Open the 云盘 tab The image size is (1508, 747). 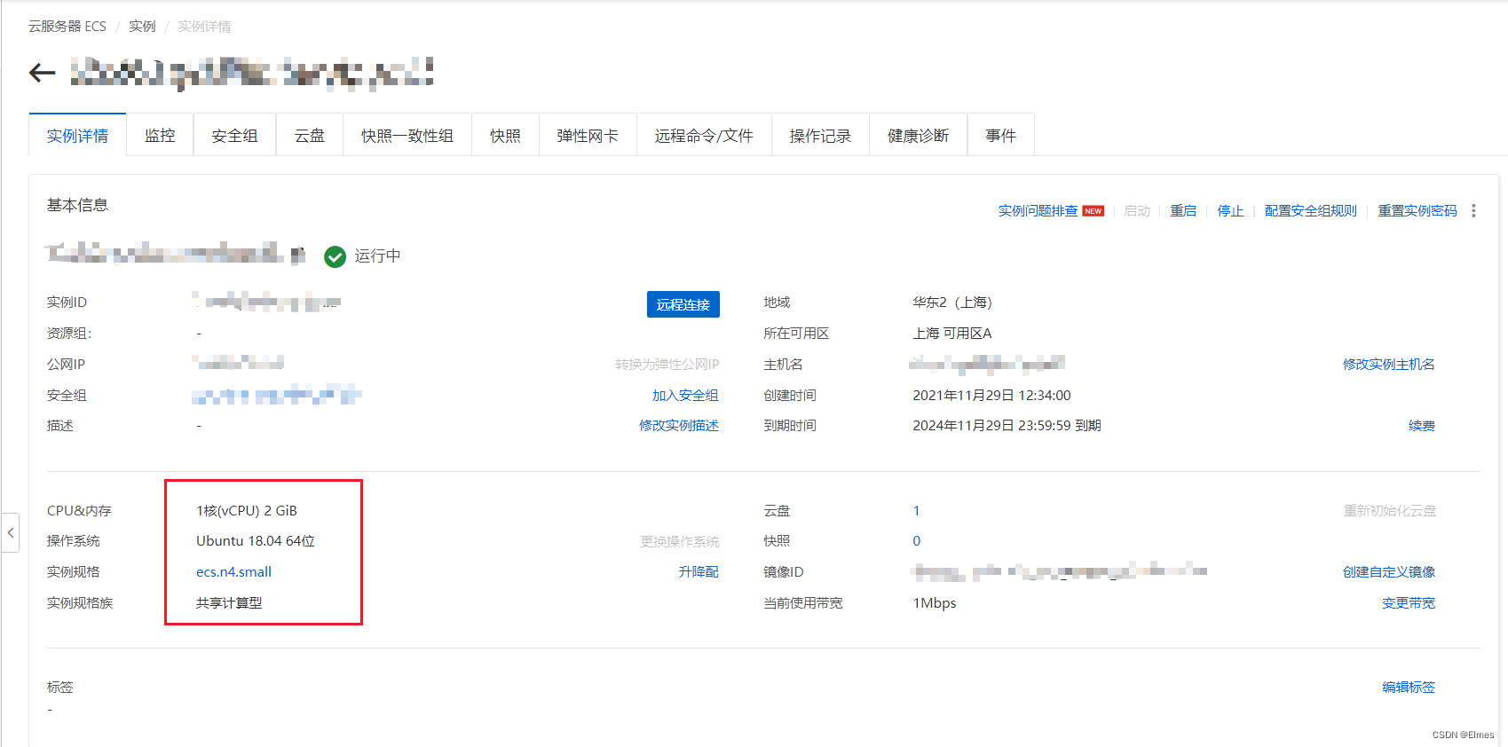pyautogui.click(x=310, y=136)
